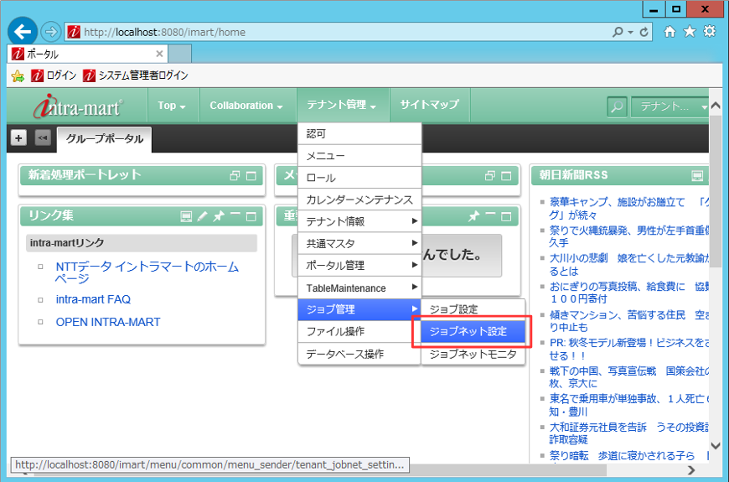Open the Collaboration dropdown menu
Screen dimensions: 729x482
pyautogui.click(x=246, y=106)
